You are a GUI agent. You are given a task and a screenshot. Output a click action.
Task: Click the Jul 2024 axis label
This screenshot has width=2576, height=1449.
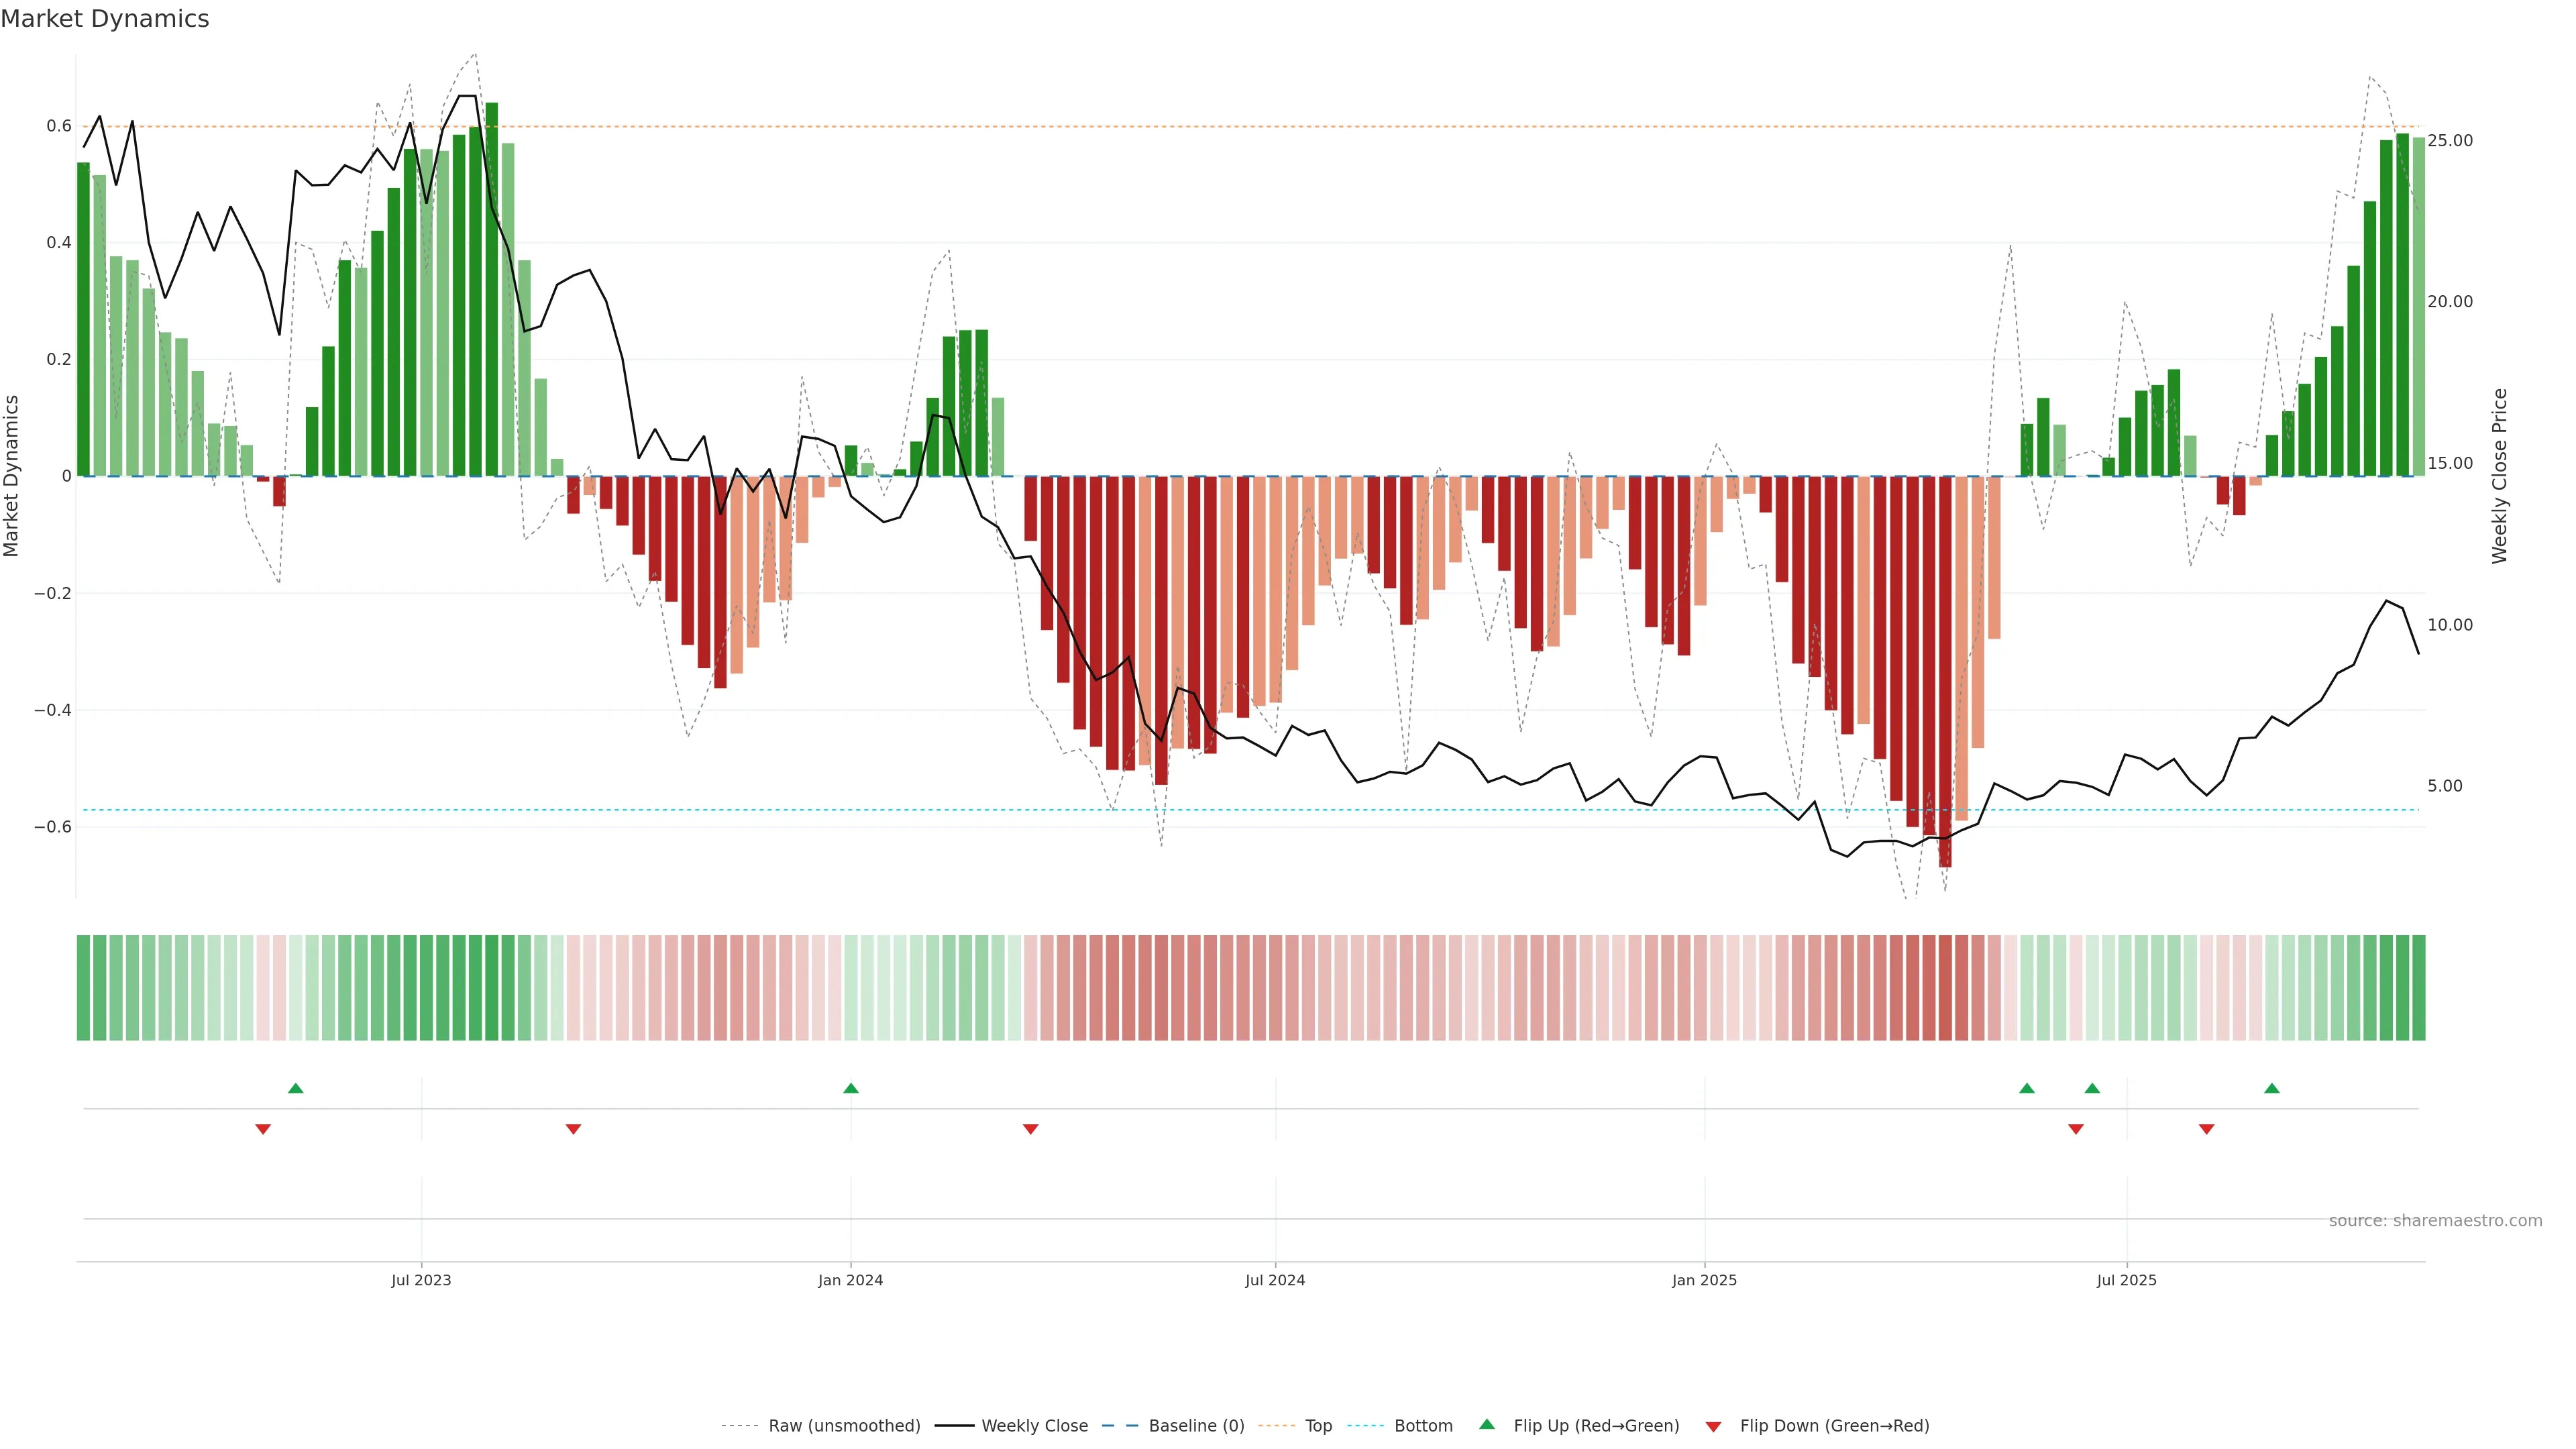coord(1275,1280)
